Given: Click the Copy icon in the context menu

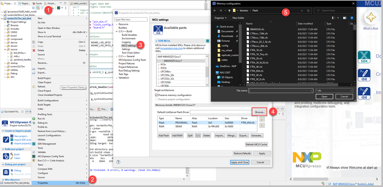Looking at the screenshot, I should [x=34, y=42].
